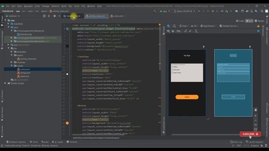The width and height of the screenshot is (269, 151).
Task: Click the Profile app icon in toolbar
Action: tap(222, 11)
